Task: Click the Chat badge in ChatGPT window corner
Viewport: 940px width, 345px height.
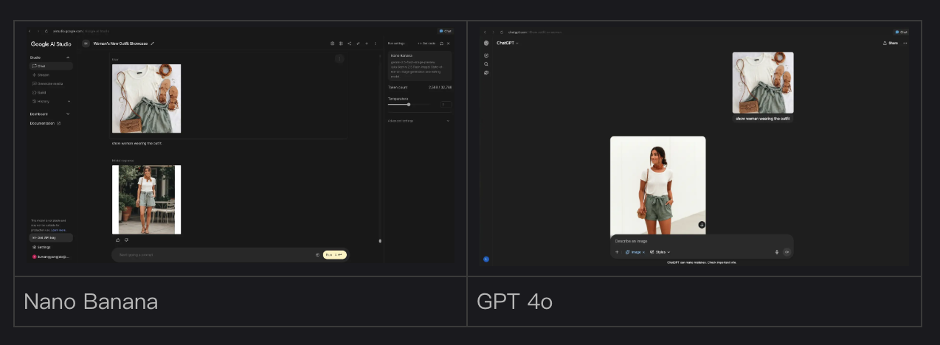Action: pyautogui.click(x=901, y=32)
